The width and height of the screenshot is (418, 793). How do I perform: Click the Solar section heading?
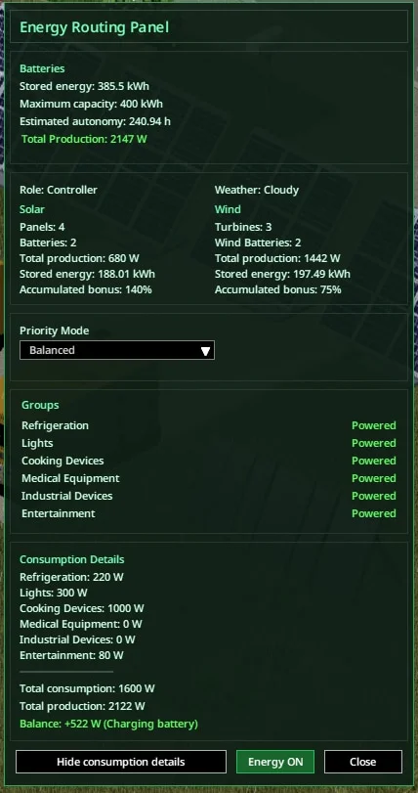click(32, 209)
